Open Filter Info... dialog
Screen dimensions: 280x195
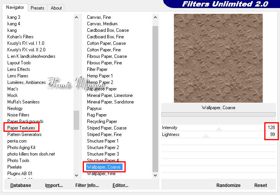click(x=87, y=185)
